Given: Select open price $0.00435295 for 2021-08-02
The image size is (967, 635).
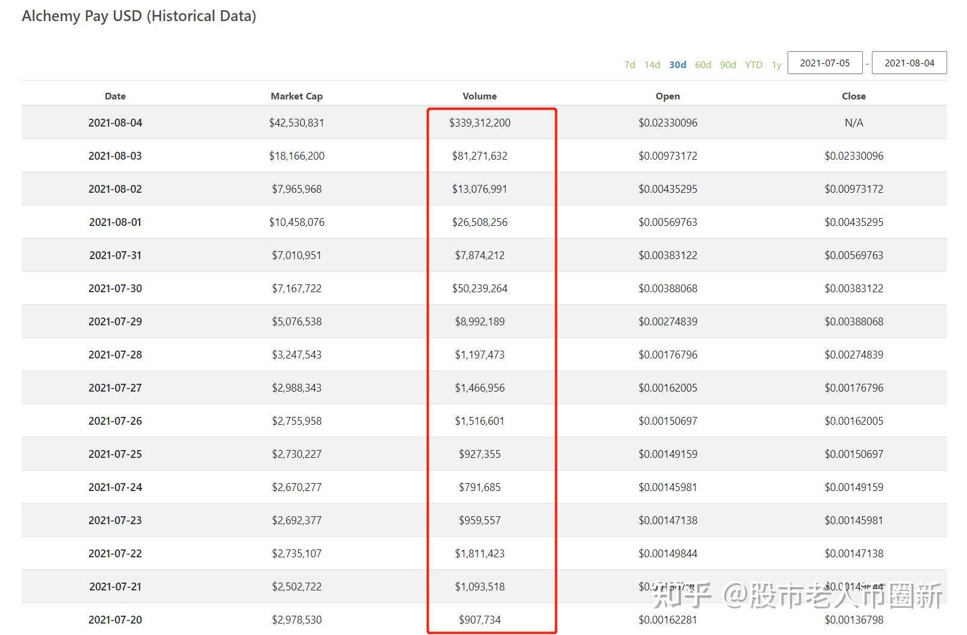Looking at the screenshot, I should (x=668, y=189).
